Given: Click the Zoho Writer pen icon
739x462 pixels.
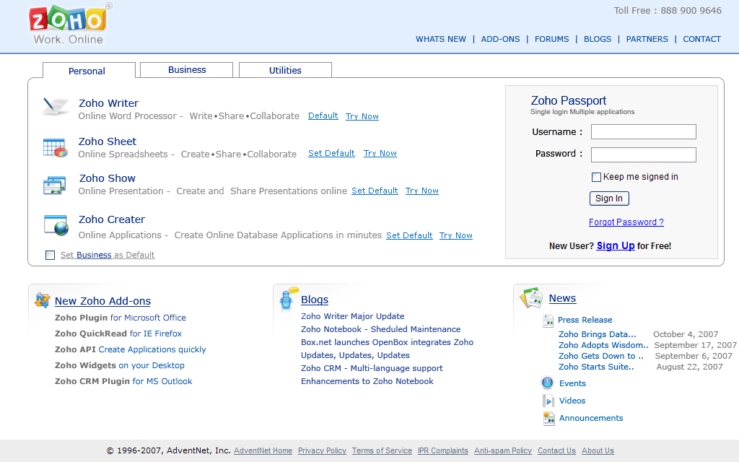Looking at the screenshot, I should [56, 106].
